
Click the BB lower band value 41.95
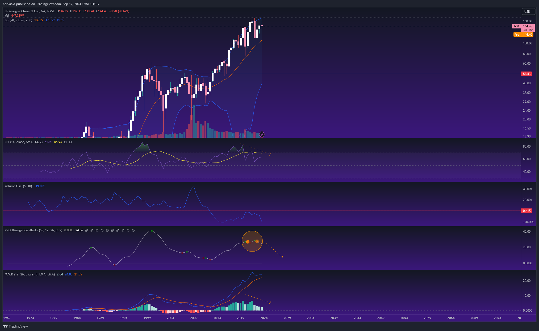[x=60, y=20]
